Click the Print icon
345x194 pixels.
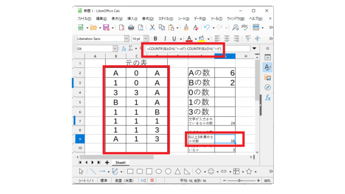tap(131, 27)
